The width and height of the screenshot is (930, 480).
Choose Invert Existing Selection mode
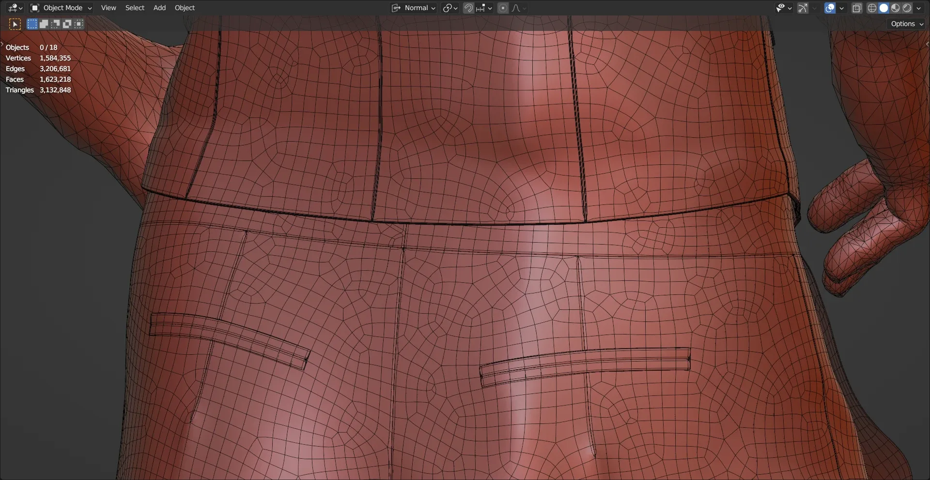(67, 24)
